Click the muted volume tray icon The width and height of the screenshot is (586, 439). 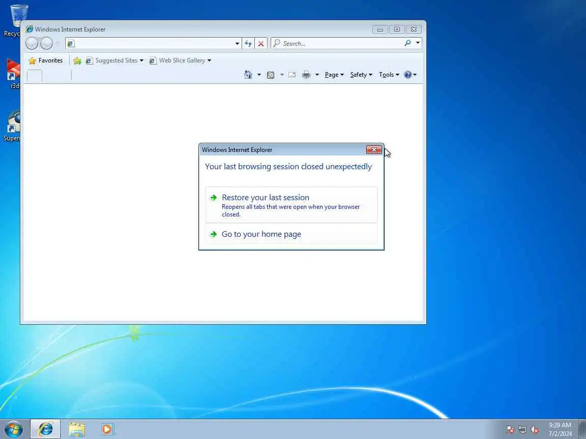[x=535, y=430]
